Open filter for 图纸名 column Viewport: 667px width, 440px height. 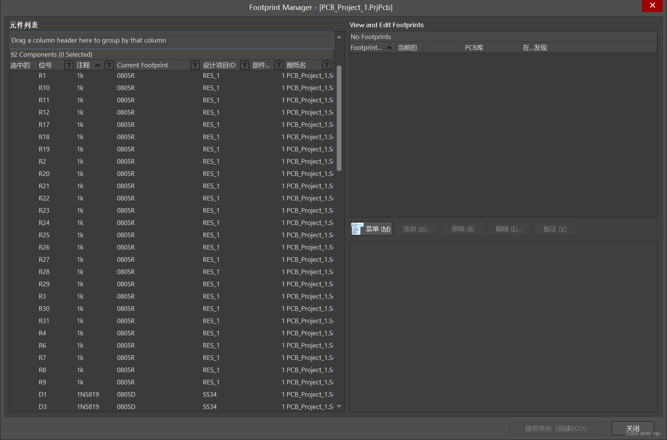(327, 65)
